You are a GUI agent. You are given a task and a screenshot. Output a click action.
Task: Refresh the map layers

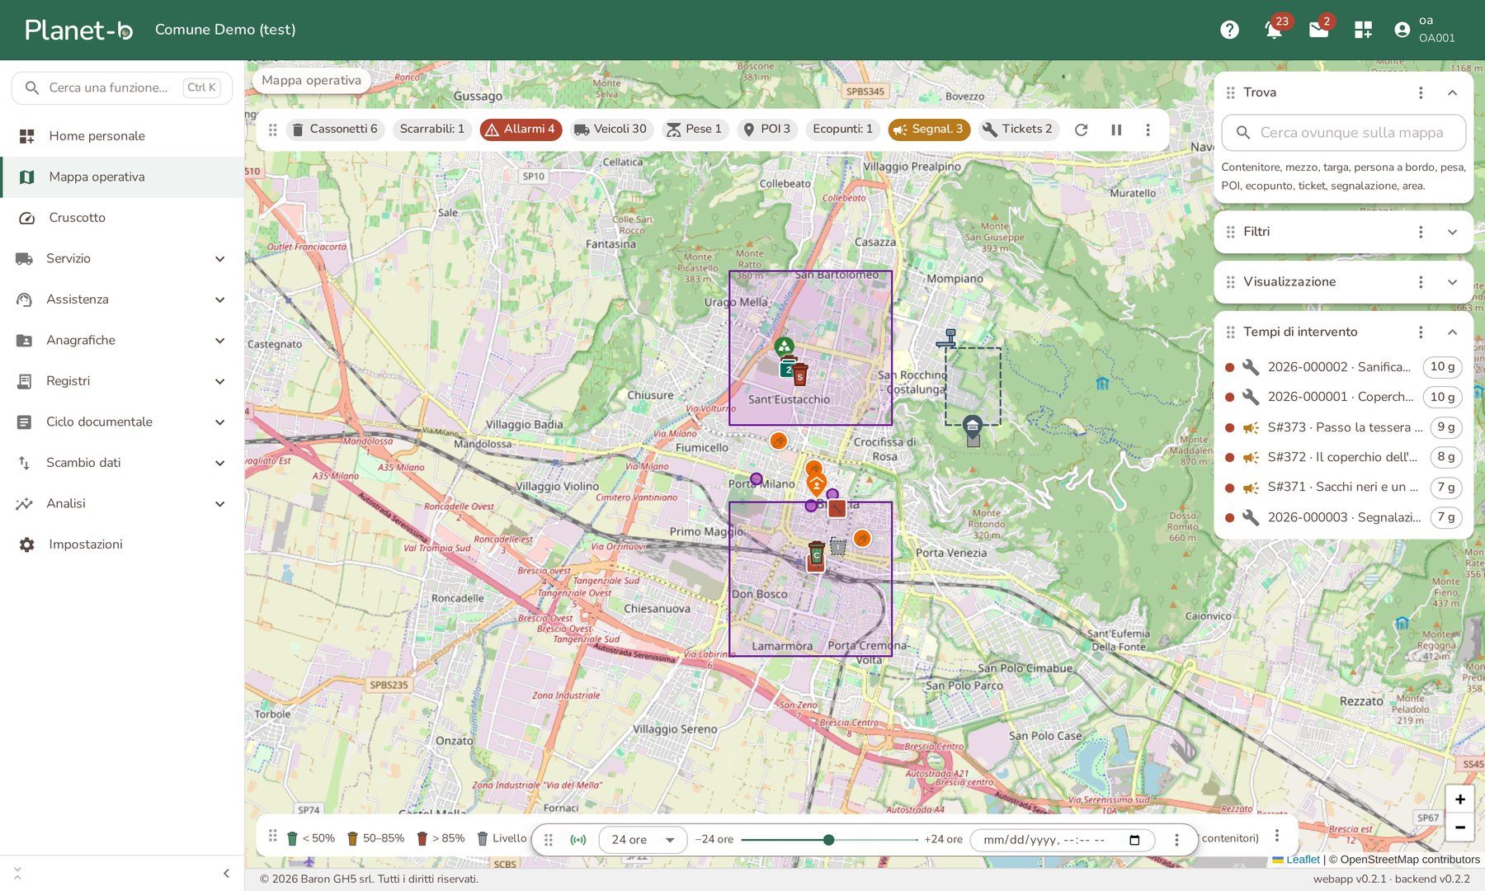pos(1081,130)
